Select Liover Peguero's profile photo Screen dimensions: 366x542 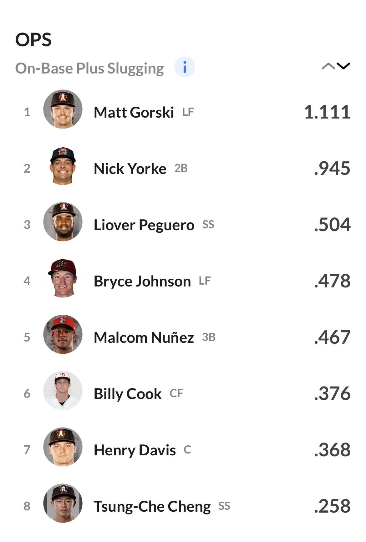coord(63,222)
